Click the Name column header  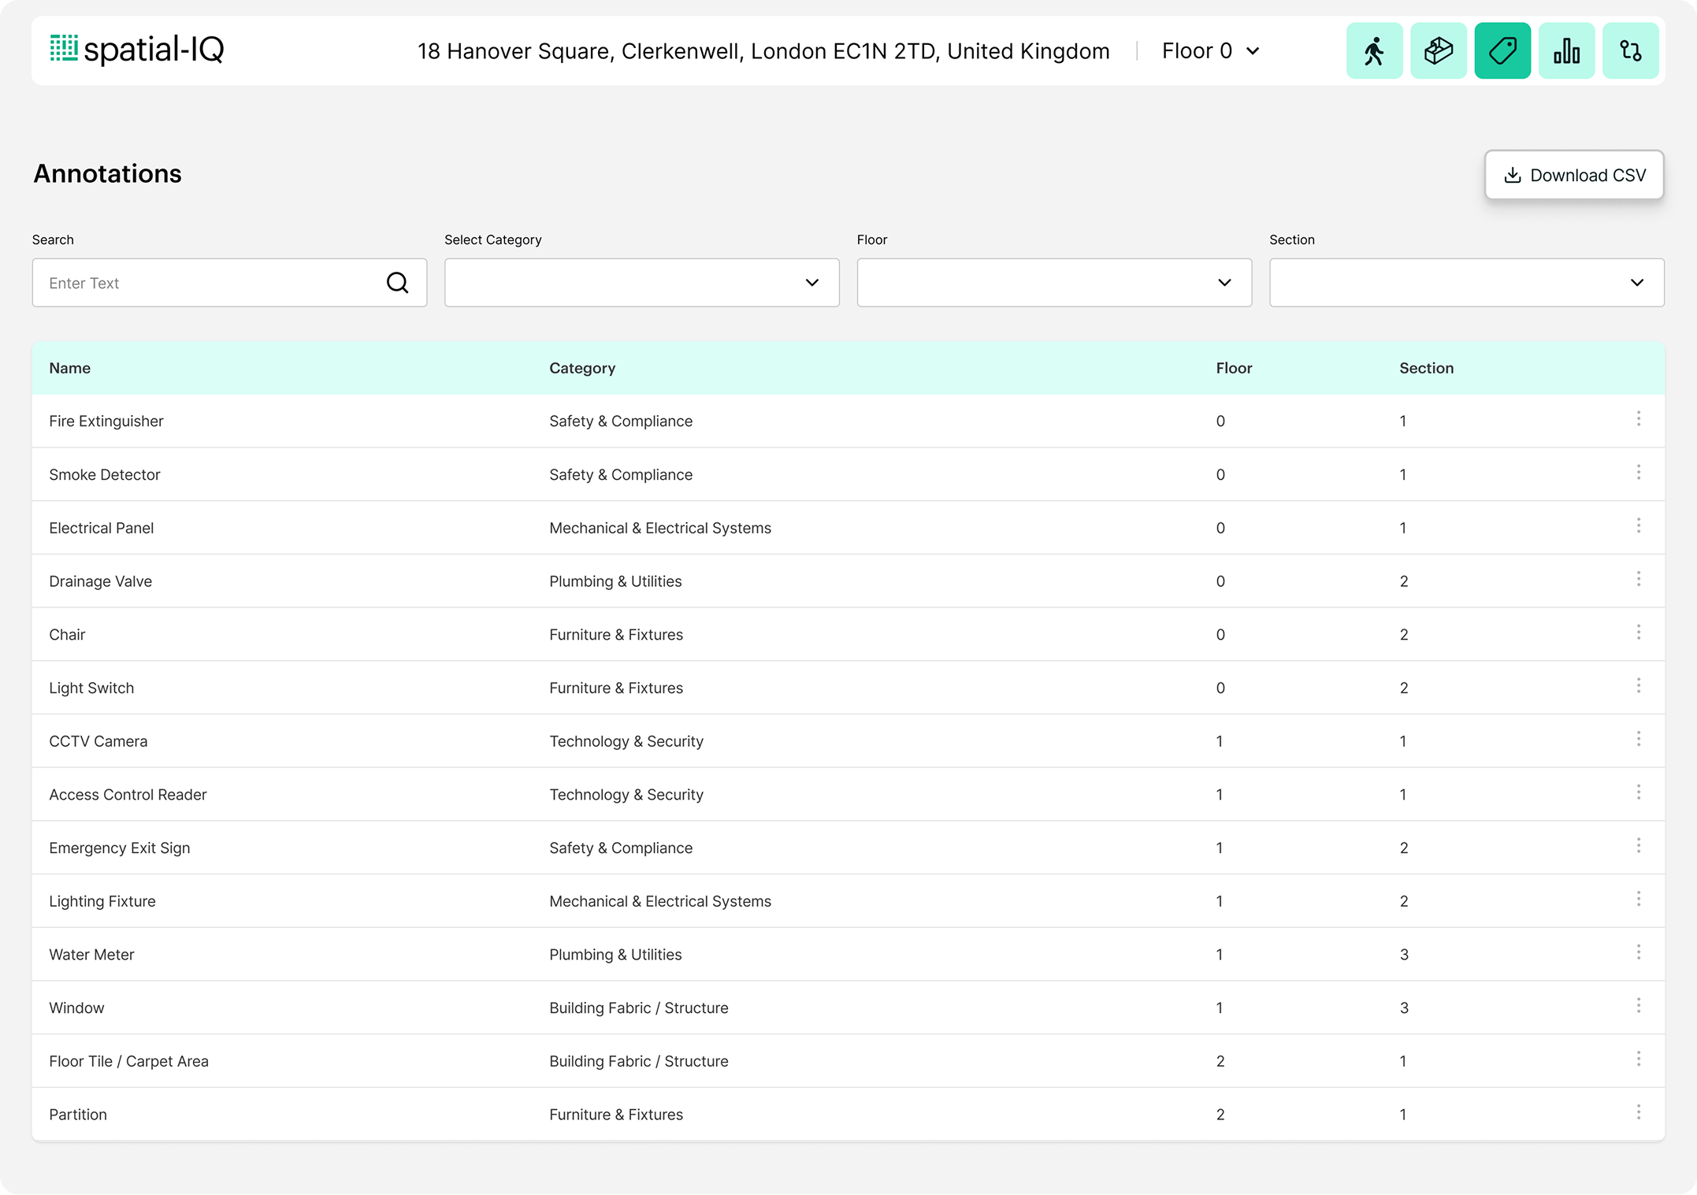tap(70, 368)
